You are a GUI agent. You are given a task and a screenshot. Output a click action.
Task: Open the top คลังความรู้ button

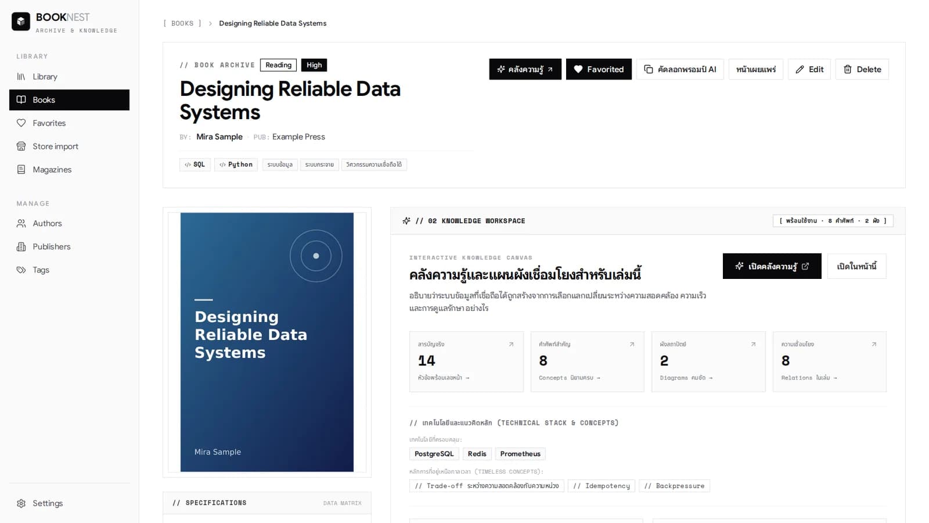tap(525, 69)
